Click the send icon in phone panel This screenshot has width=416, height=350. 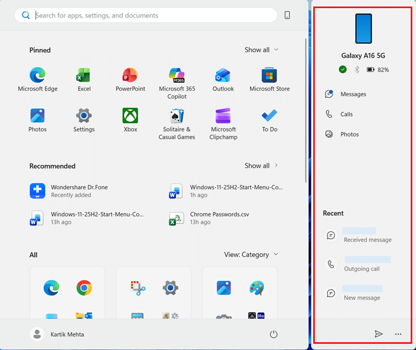[379, 334]
